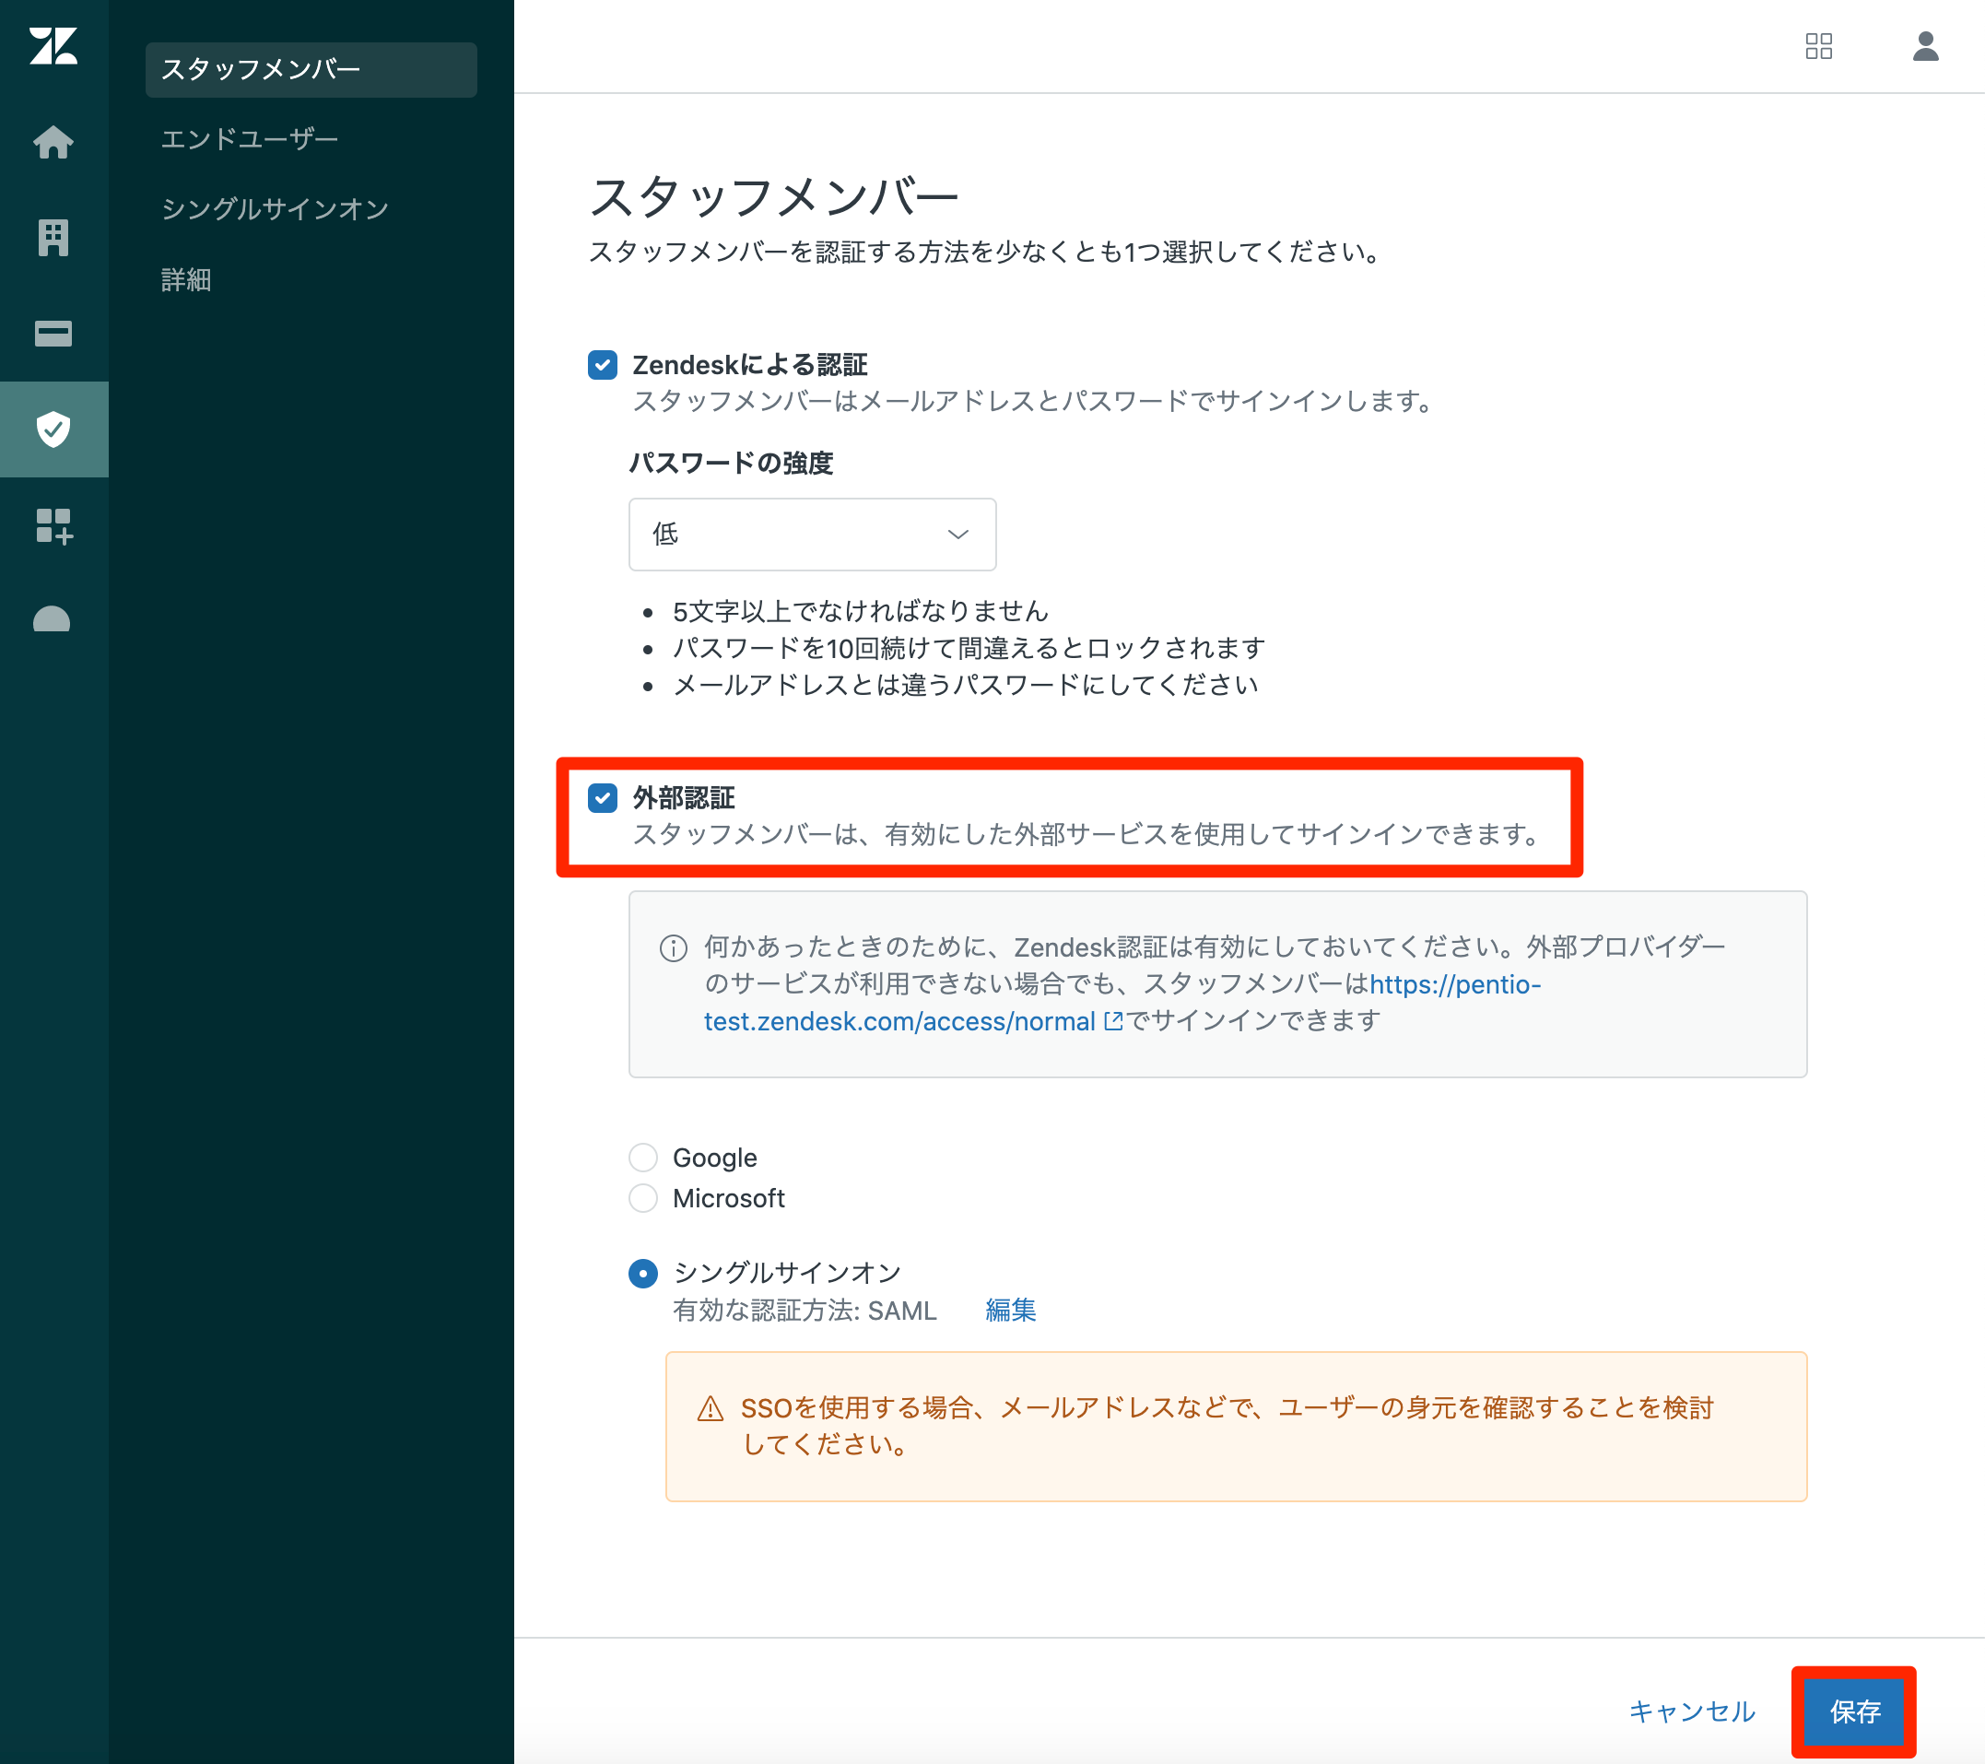Go to 詳細 menu item
Viewport: 1985px width, 1764px height.
tap(185, 280)
